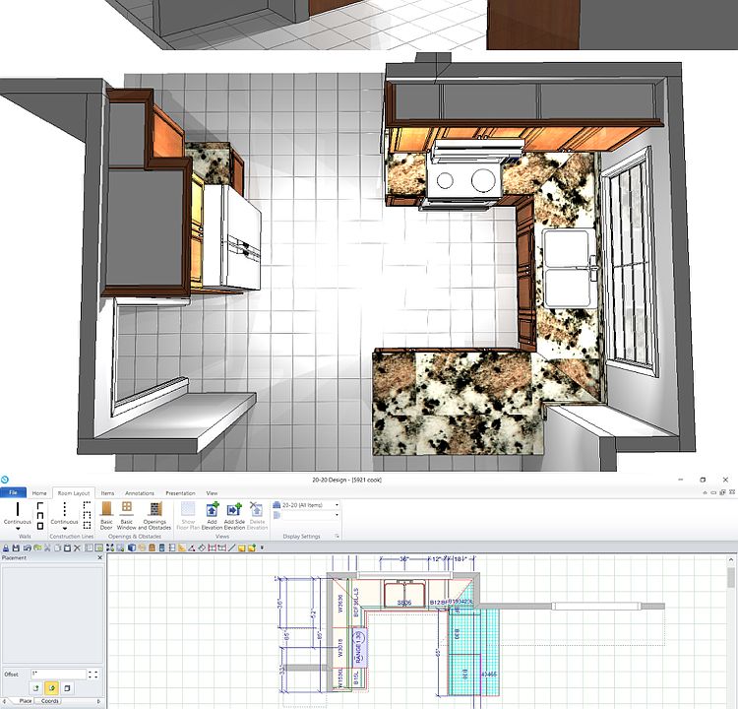Click the lock icon in quick toolbar
The height and width of the screenshot is (709, 738).
(x=6, y=548)
